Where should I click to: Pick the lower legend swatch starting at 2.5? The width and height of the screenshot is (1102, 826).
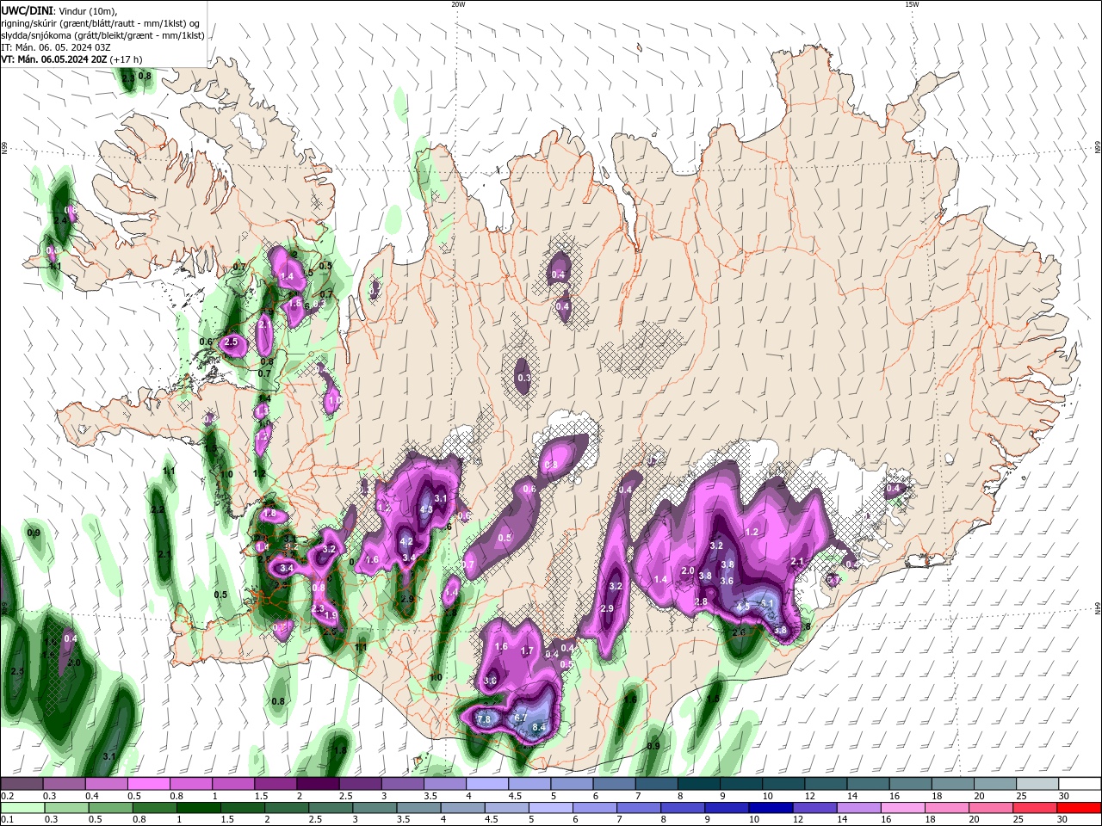pos(331,807)
